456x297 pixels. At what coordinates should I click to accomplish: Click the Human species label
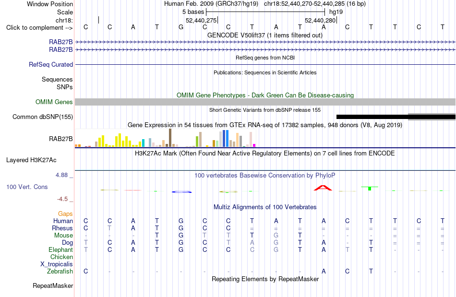click(x=63, y=221)
